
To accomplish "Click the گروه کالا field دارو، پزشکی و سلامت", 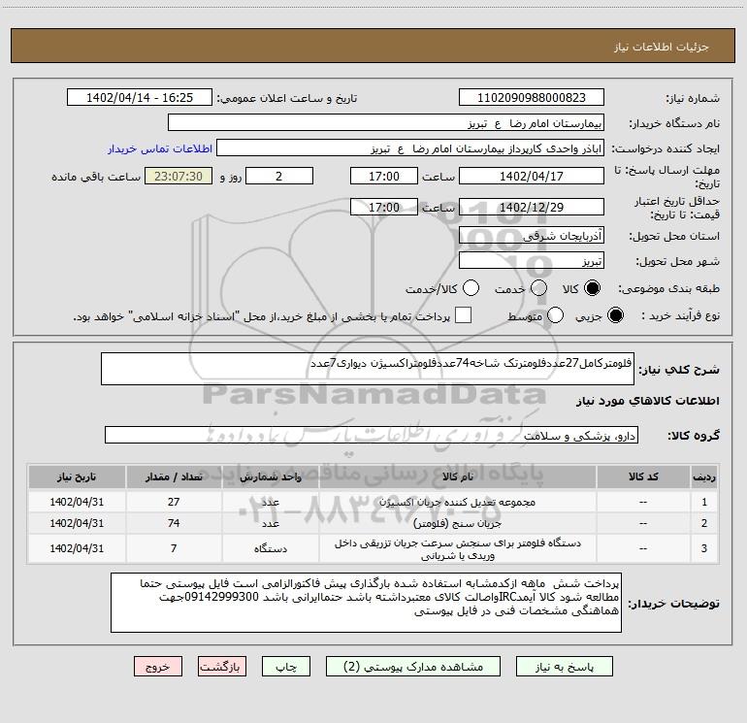I will [x=372, y=435].
